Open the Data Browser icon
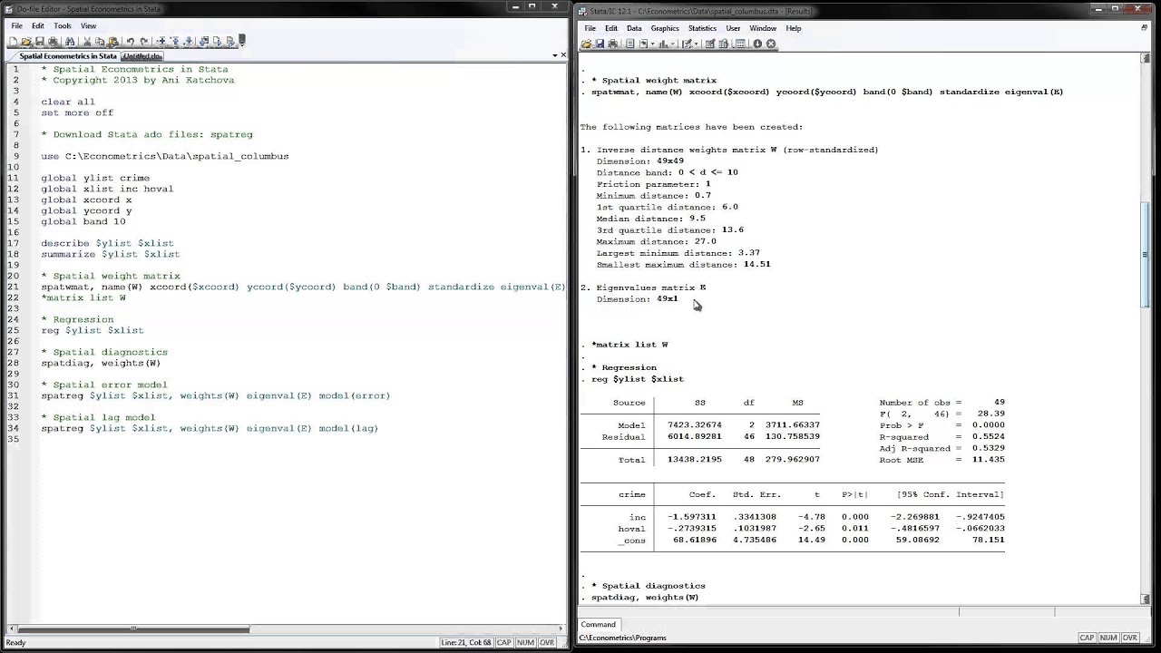The width and height of the screenshot is (1161, 653). point(724,44)
